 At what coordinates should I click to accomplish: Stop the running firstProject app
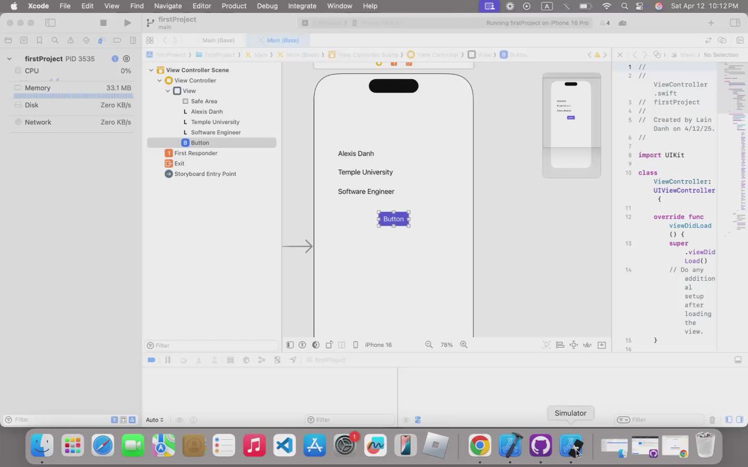[103, 23]
